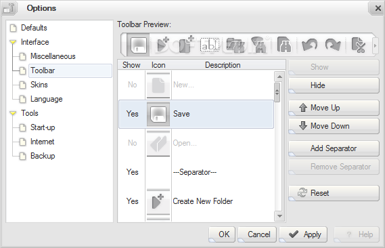This screenshot has width=385, height=248.
Task: Click the Help button
Action: (x=357, y=234)
